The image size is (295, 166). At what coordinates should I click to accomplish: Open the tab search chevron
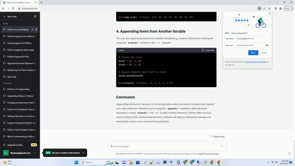click(x=270, y=2)
